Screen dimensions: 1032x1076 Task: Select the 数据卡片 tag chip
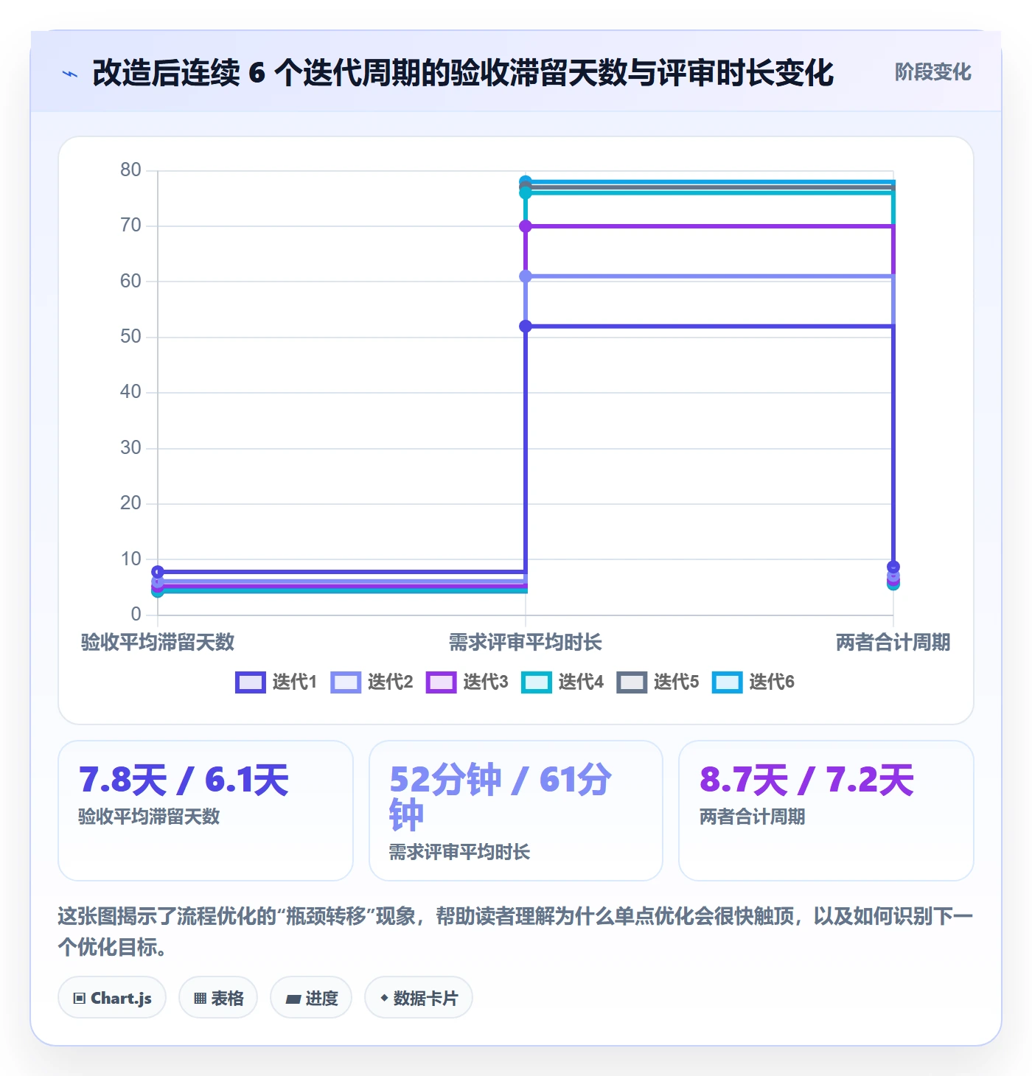click(x=419, y=998)
